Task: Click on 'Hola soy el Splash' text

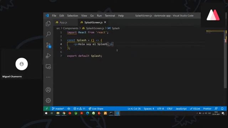Action: [93, 44]
